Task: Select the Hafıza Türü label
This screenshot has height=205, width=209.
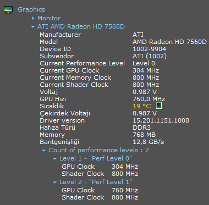Action: [x=57, y=128]
